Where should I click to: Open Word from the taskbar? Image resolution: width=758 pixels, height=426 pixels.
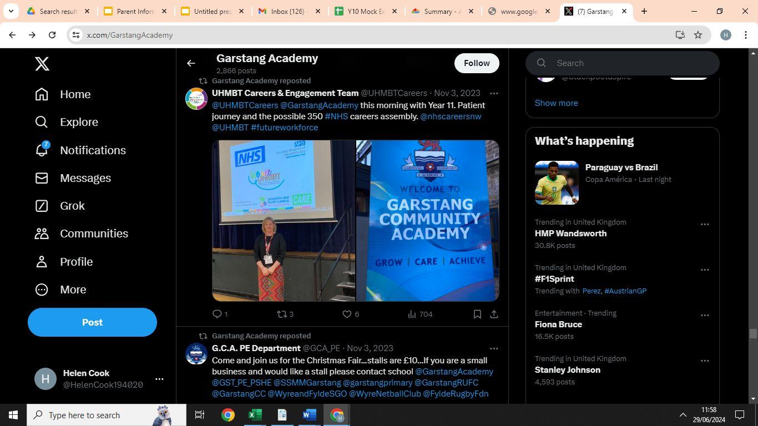tap(309, 415)
